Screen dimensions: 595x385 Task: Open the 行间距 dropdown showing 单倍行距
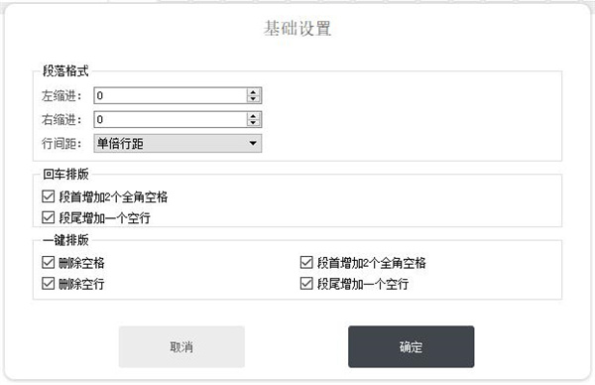[178, 144]
